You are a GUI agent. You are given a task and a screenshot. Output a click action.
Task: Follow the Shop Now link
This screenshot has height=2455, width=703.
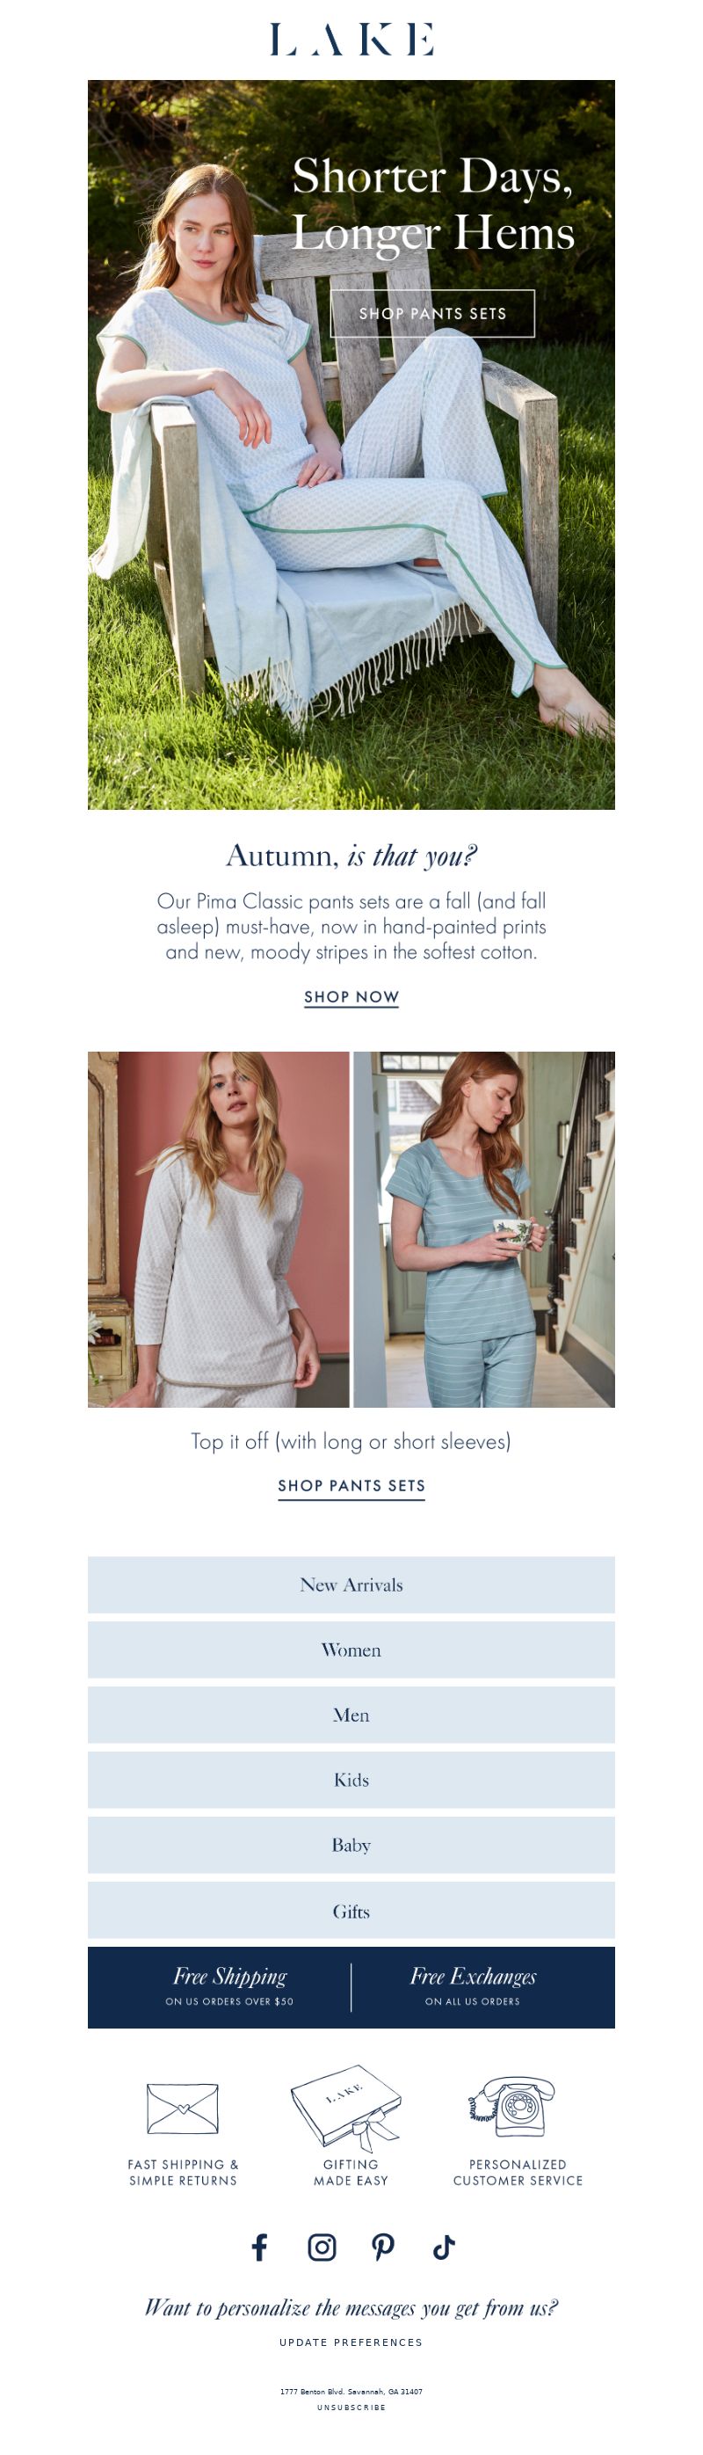[x=351, y=997]
